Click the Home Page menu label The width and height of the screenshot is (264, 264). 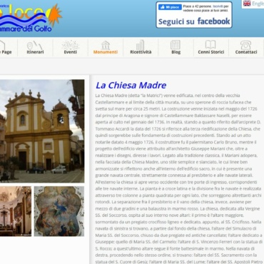click(x=6, y=52)
